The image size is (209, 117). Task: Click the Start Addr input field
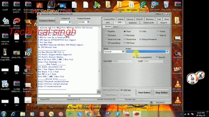point(122,61)
